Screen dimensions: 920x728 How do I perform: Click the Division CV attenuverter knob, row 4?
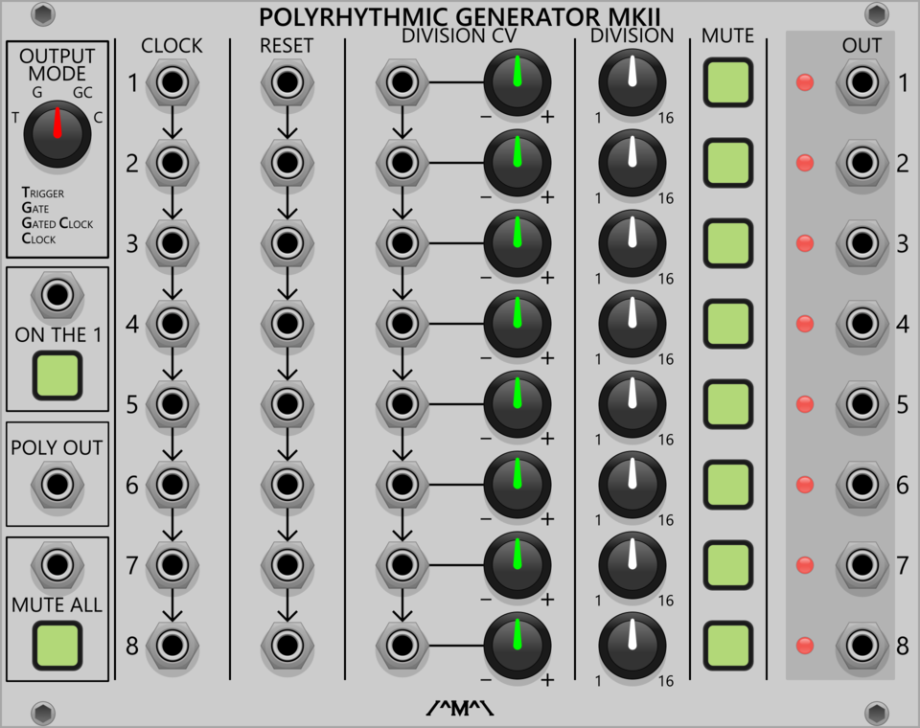coord(517,323)
